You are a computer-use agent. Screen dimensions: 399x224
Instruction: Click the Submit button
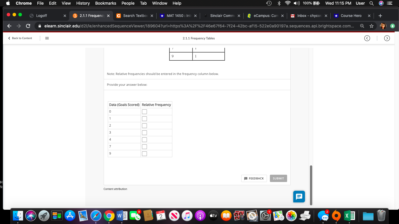[278, 178]
